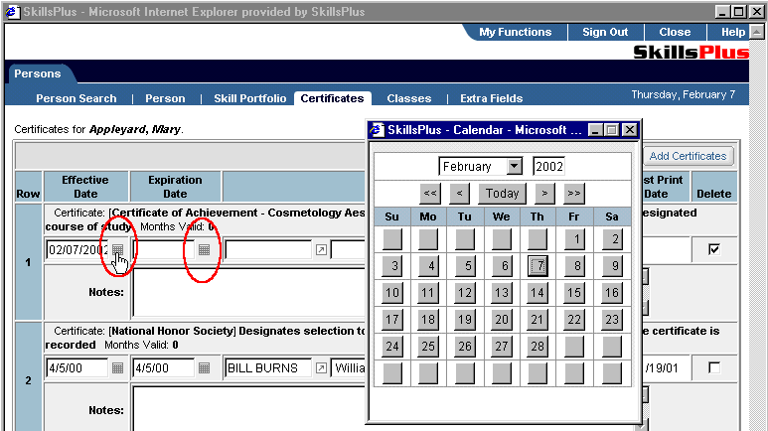
Task: Click the Add Certificates button
Action: [x=688, y=156]
